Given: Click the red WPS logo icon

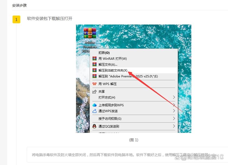Looking at the screenshot, I should pos(94,84).
